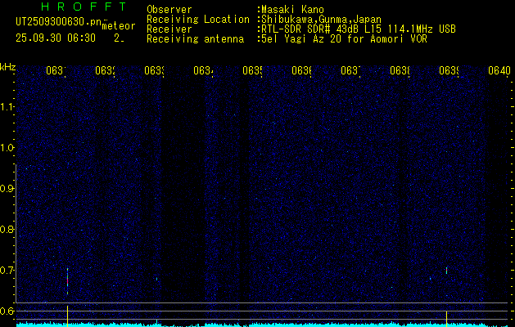The height and width of the screenshot is (327, 515).
Task: Click the 0.8 frequency axis label
Action: pos(7,229)
